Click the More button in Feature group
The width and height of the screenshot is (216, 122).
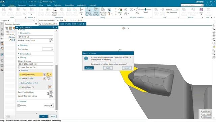click(201, 11)
